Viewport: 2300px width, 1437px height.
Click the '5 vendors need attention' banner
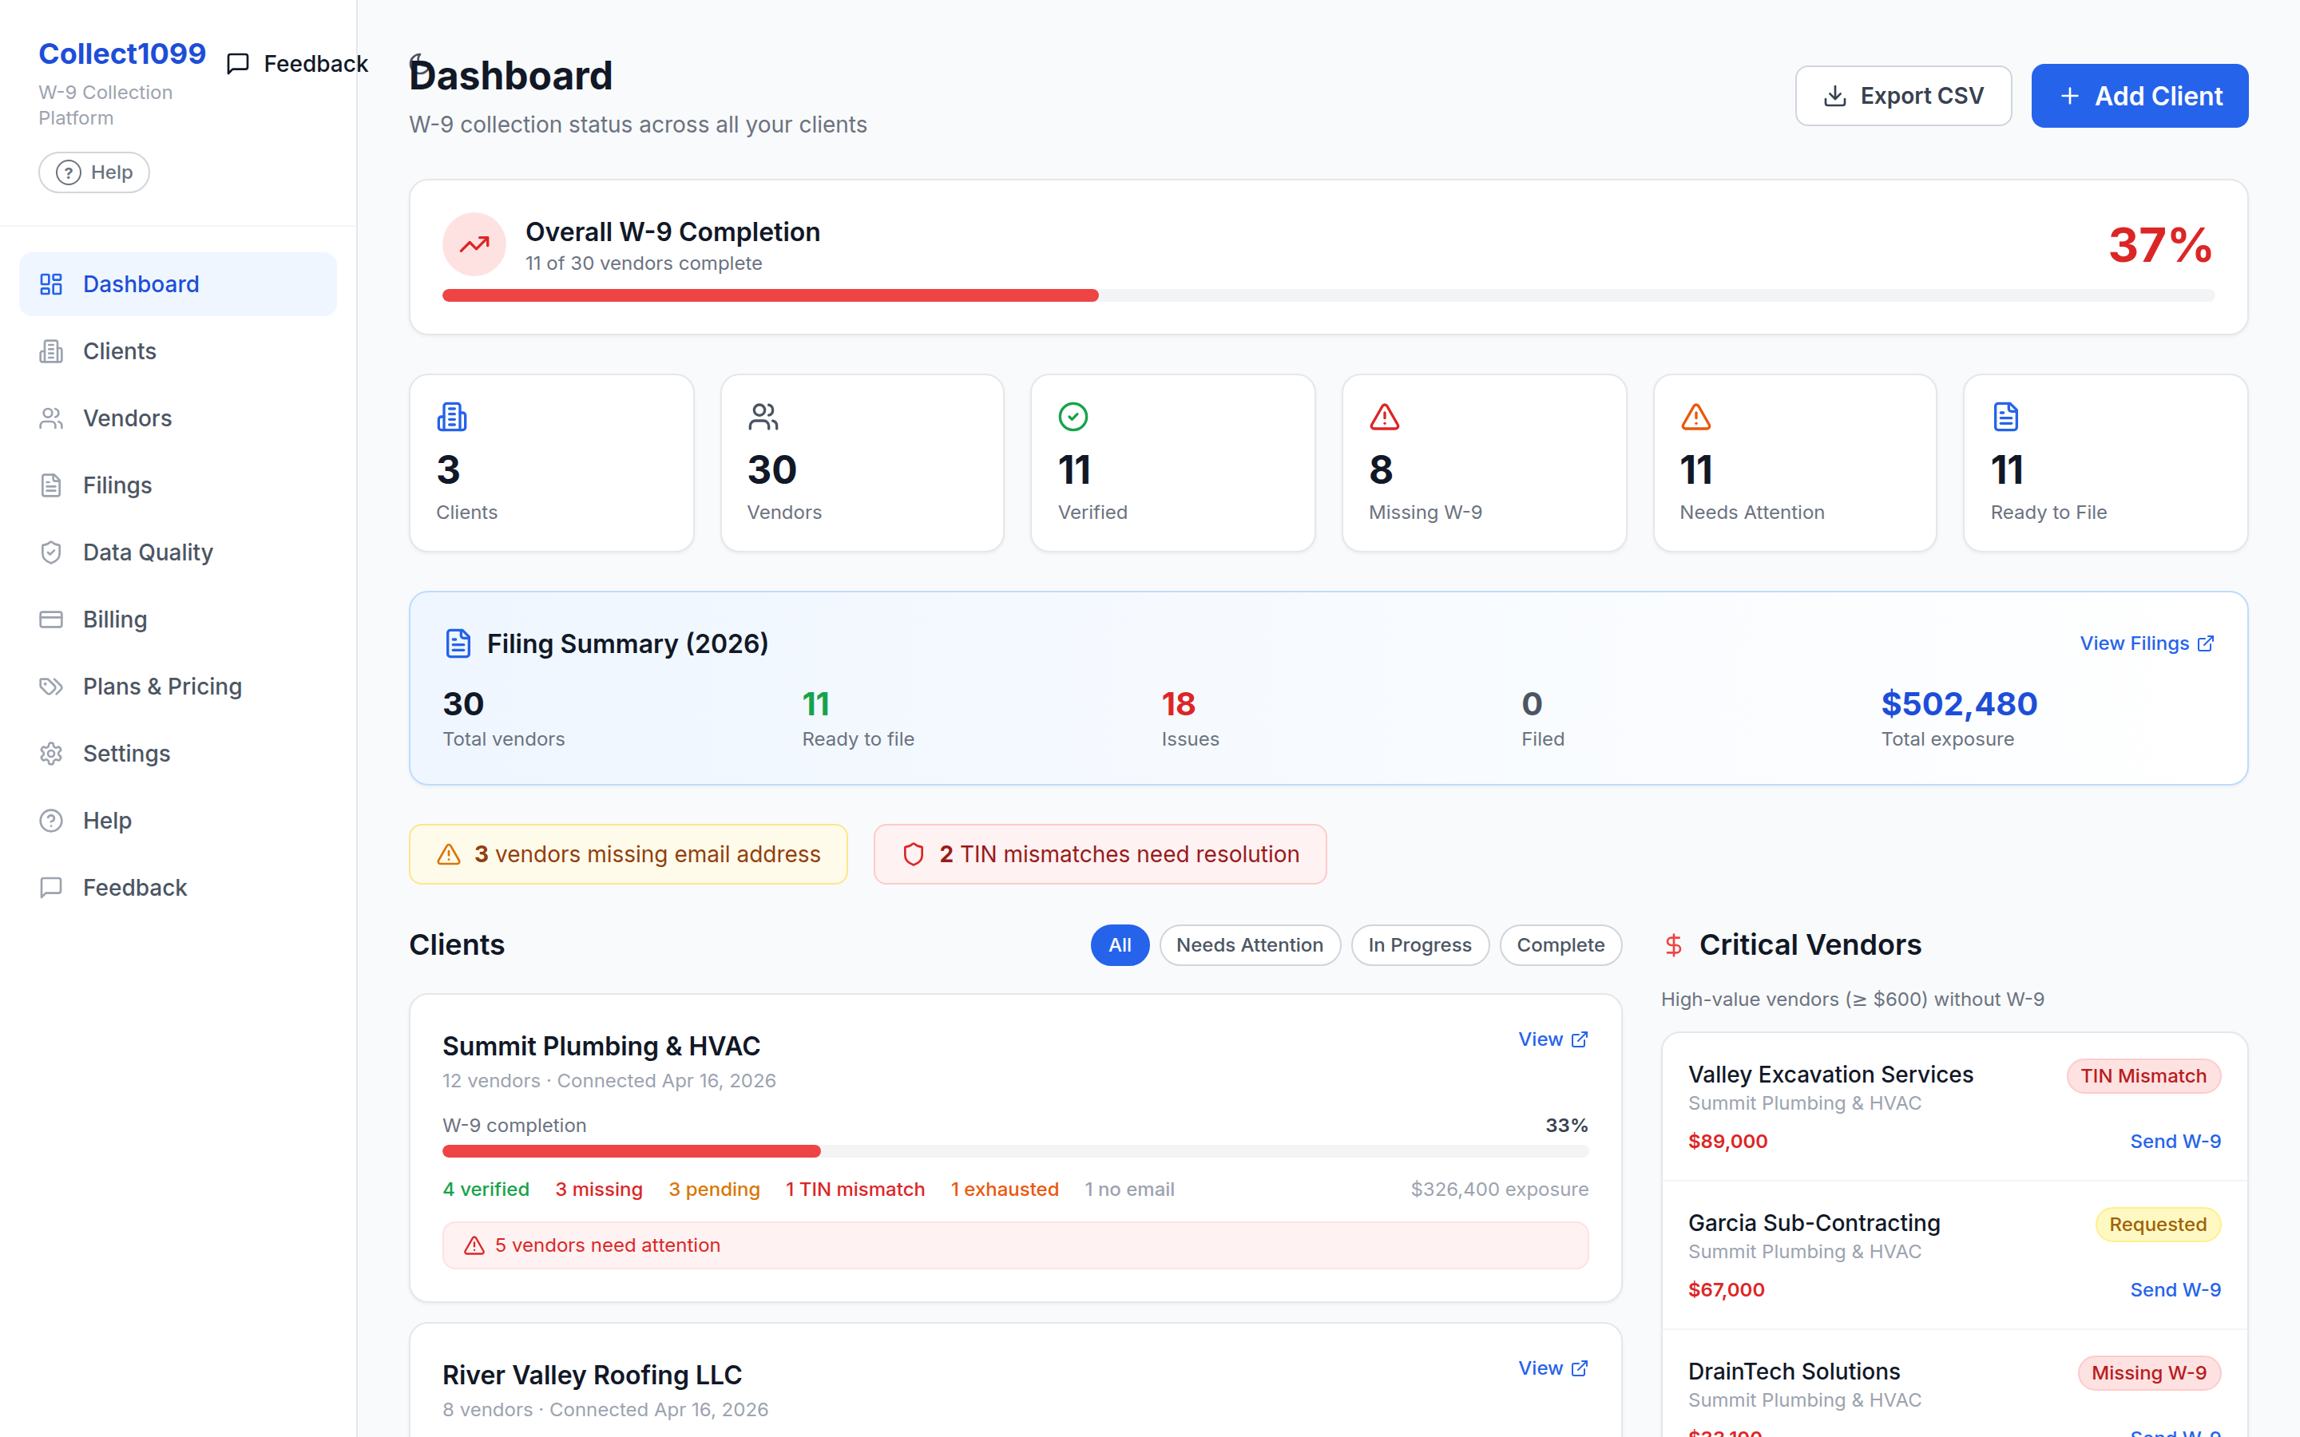click(x=1015, y=1245)
